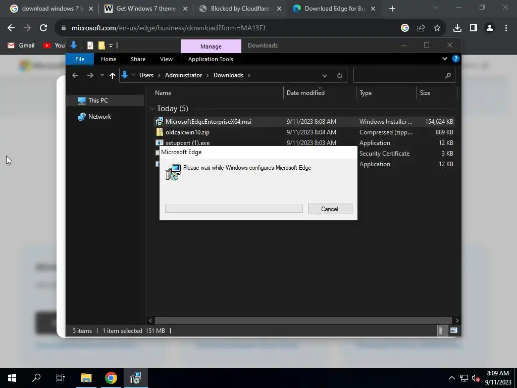The height and width of the screenshot is (388, 517).
Task: Switch to 'Blocked by Cloudflare' tab
Action: coord(240,9)
